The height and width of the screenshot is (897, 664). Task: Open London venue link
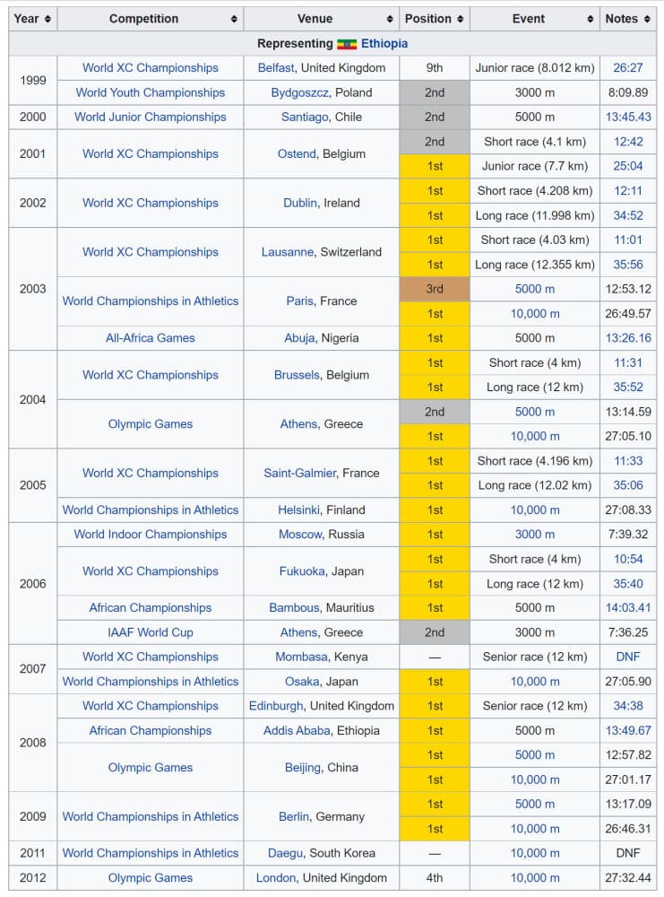[x=276, y=878]
